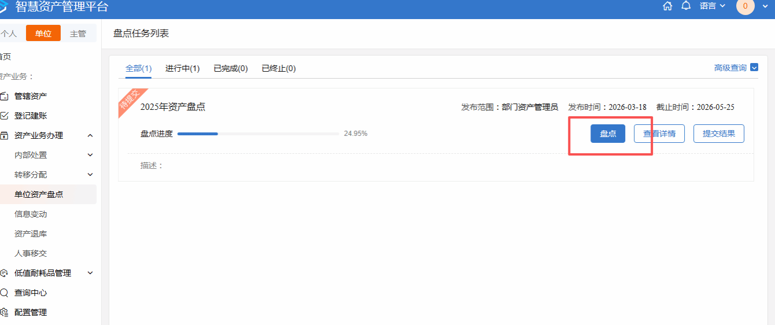Click the 配置管理 gear icon
The image size is (775, 325).
4,312
